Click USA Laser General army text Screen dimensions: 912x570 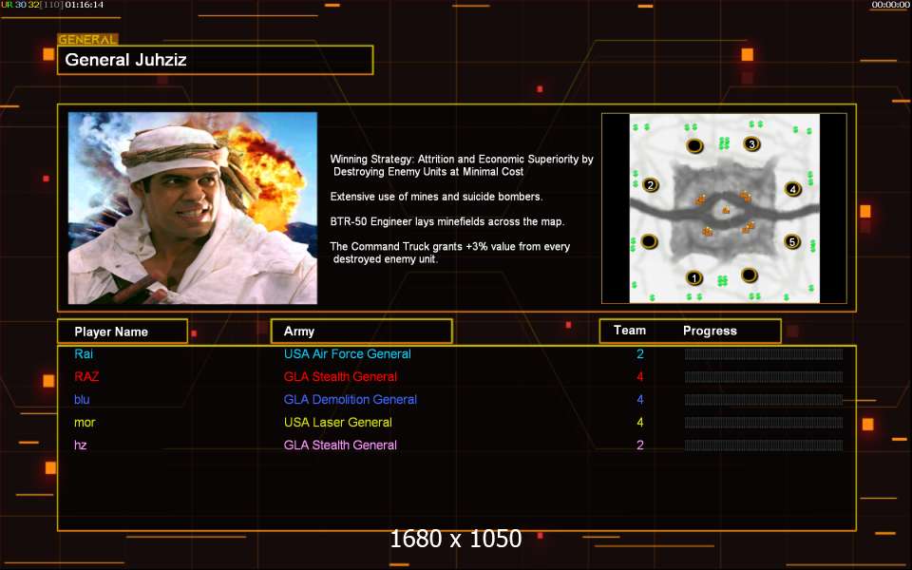click(338, 422)
